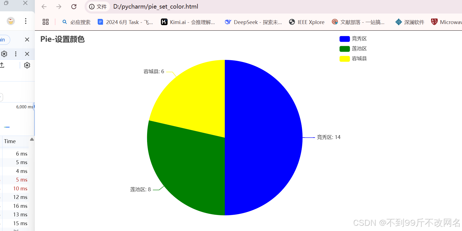Click the upload/export icon in DevTools toolbar
This screenshot has height=231, width=462.
point(2,65)
